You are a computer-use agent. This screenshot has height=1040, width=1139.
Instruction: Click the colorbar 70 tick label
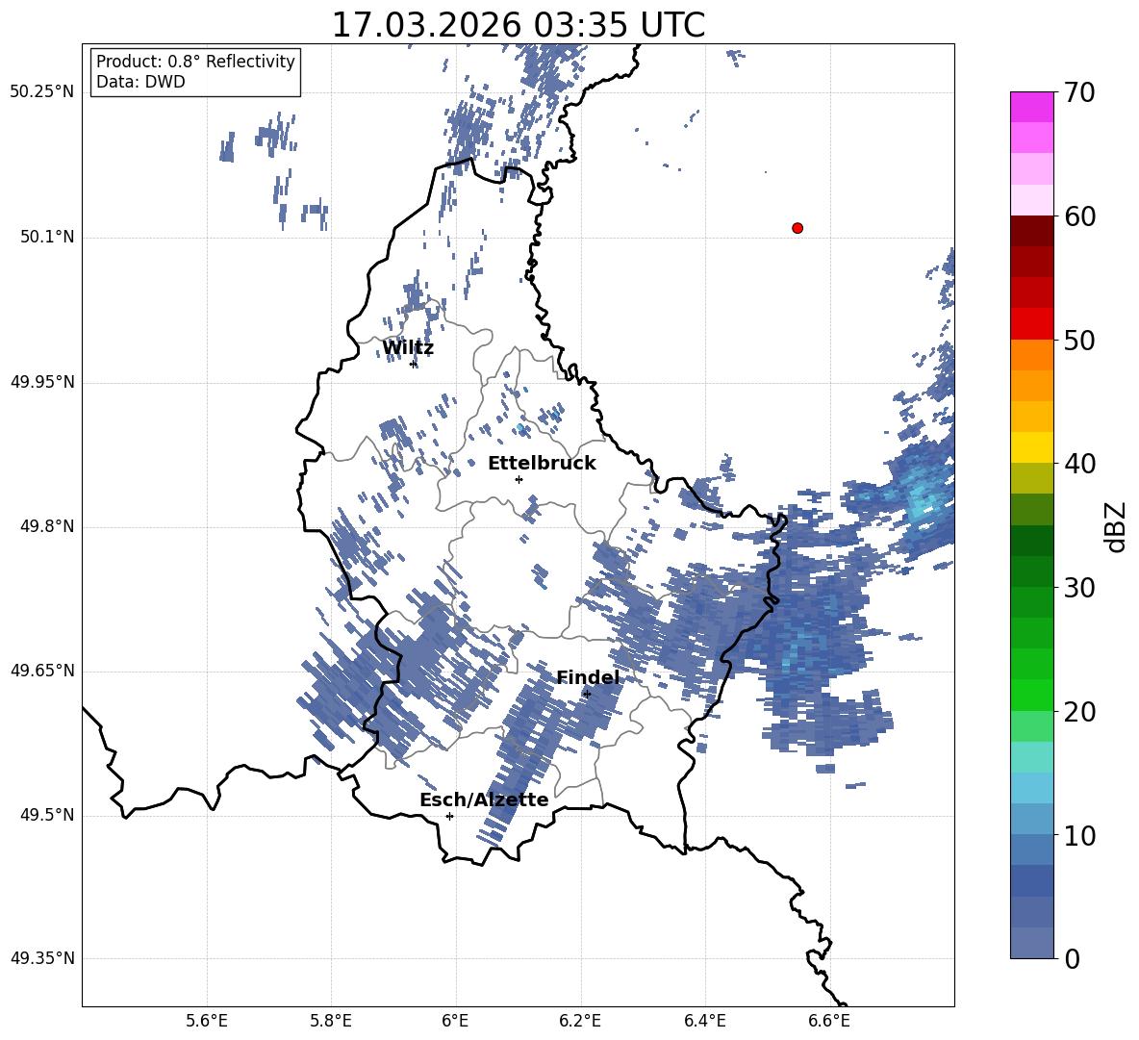[1079, 92]
